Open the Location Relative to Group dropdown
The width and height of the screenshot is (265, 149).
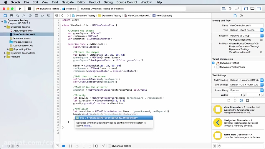246,36
